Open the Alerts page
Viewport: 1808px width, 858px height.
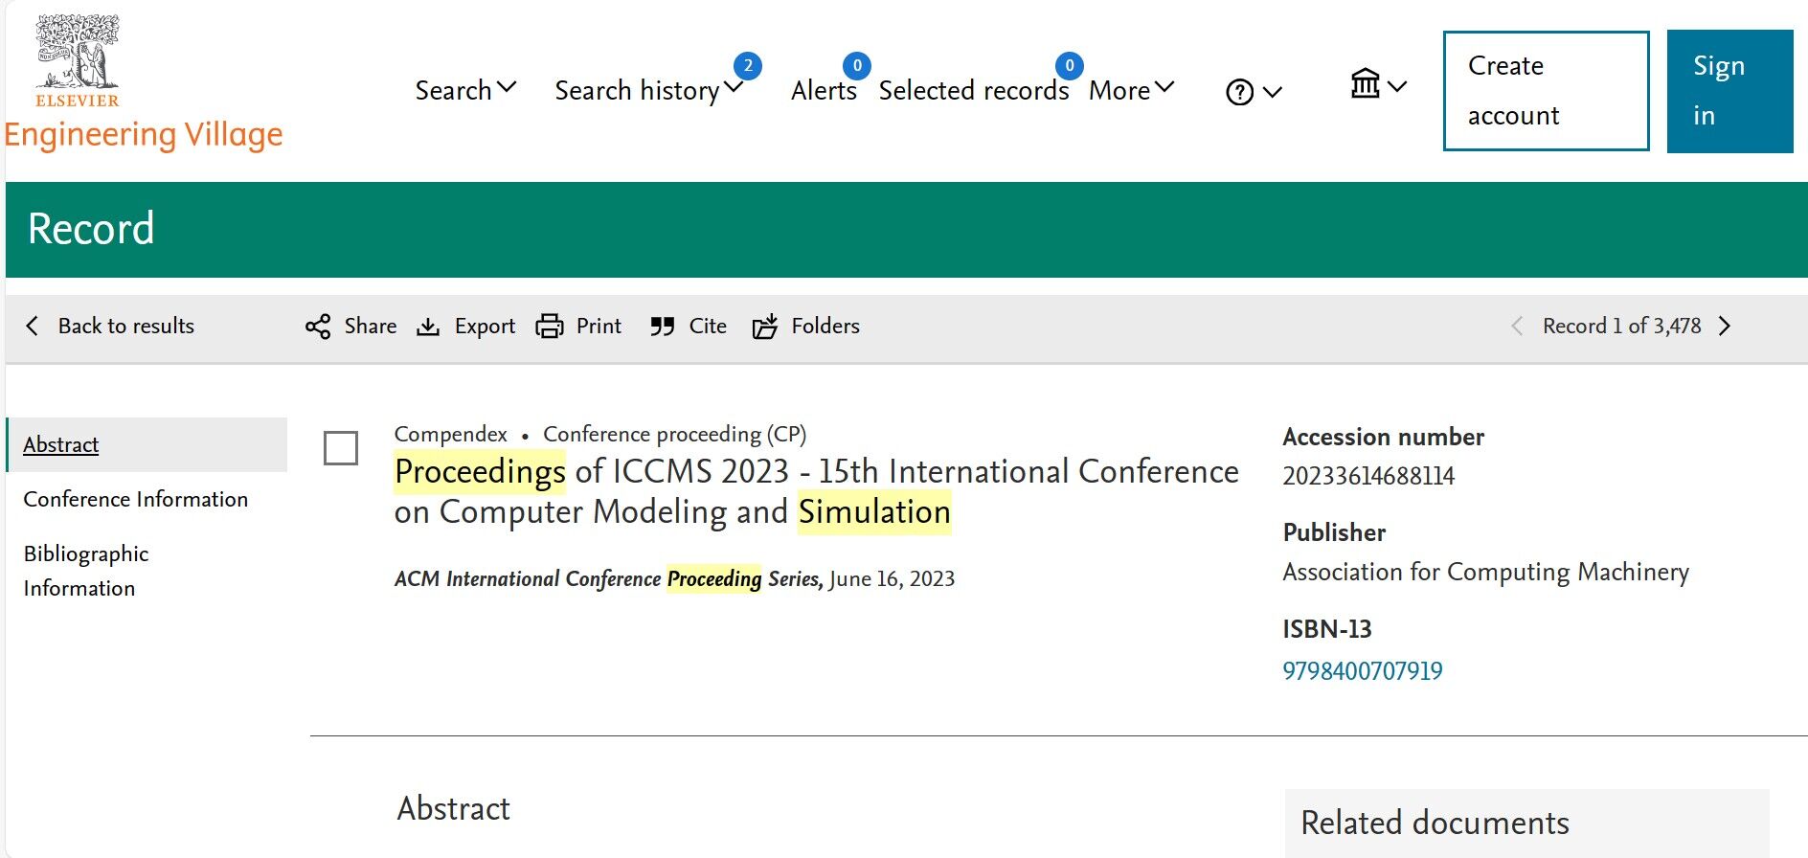[824, 90]
